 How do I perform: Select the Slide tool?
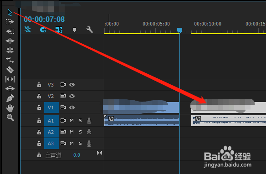(x=10, y=89)
